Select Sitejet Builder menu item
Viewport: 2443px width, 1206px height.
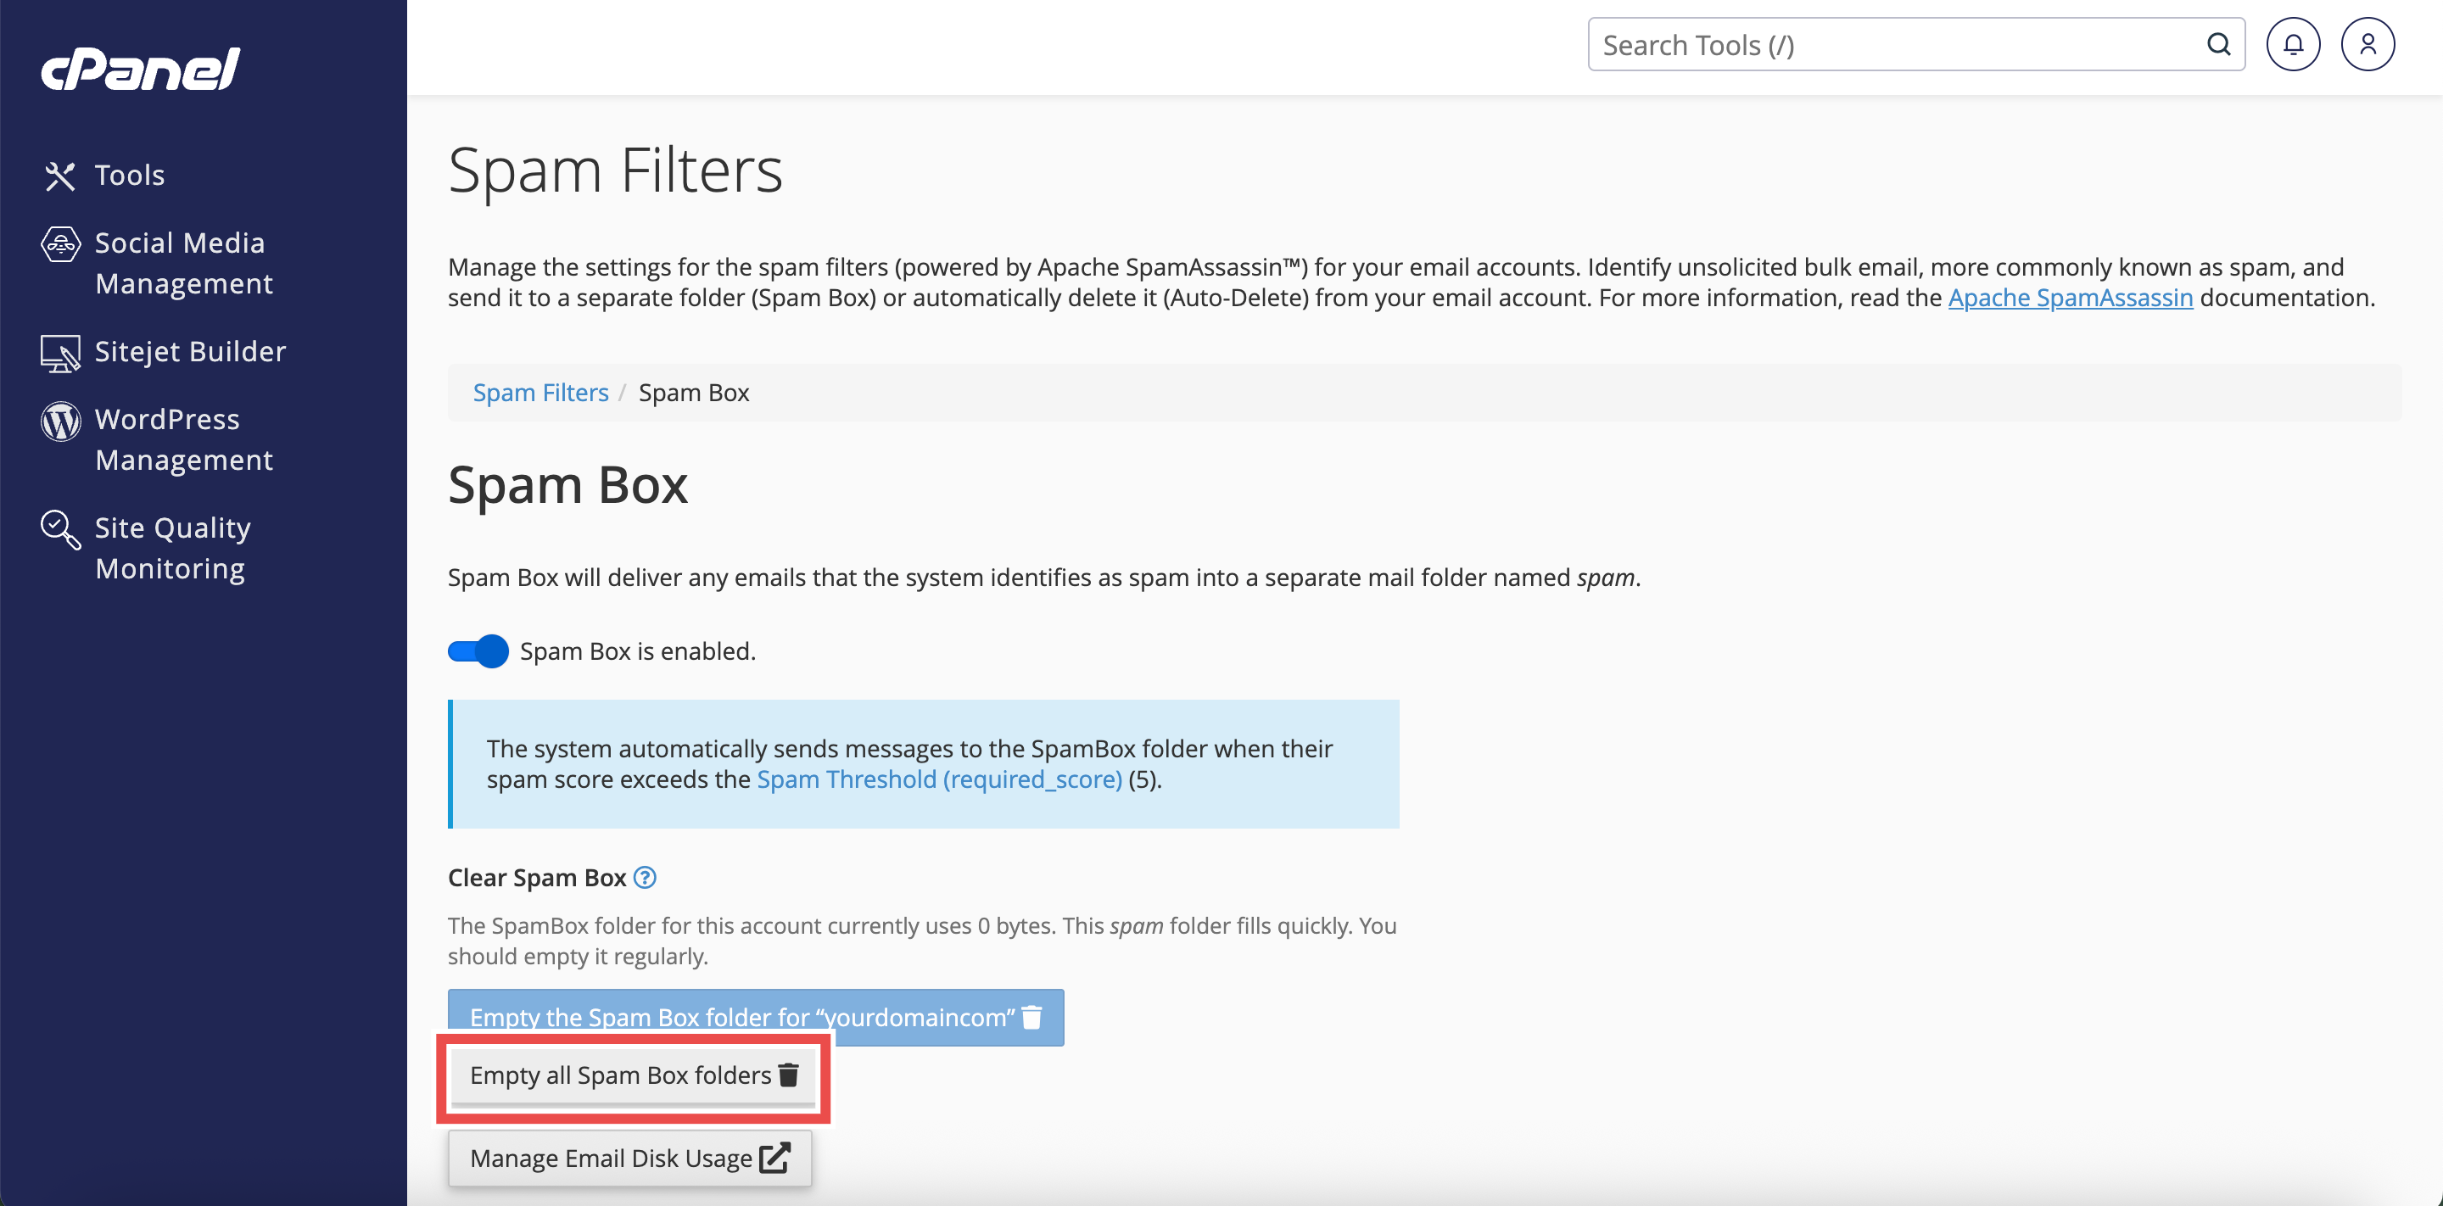click(190, 352)
